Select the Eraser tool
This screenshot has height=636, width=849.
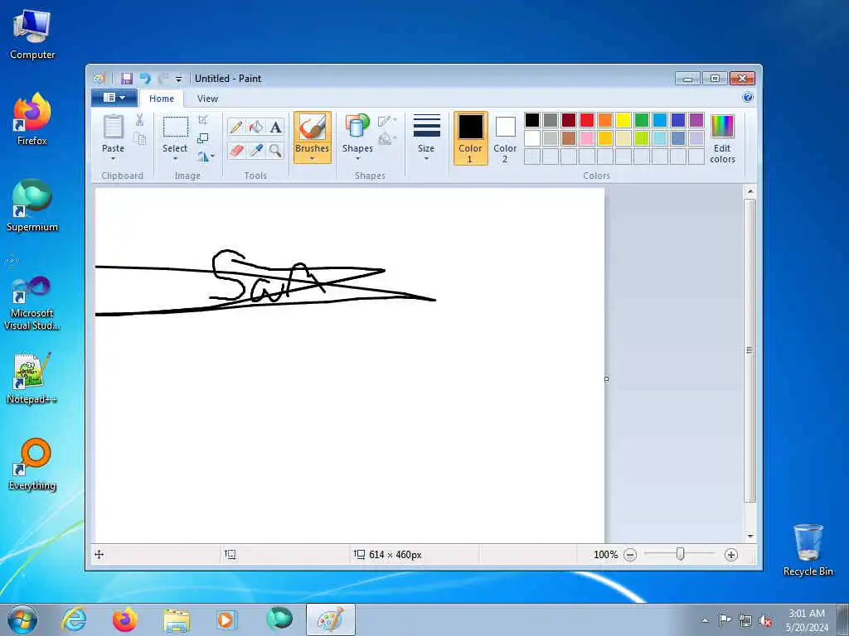click(x=236, y=150)
